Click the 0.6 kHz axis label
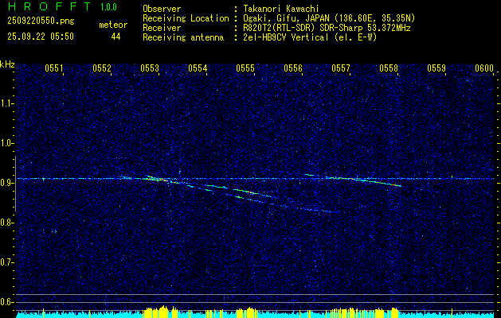This screenshot has height=318, width=501. tap(6, 302)
